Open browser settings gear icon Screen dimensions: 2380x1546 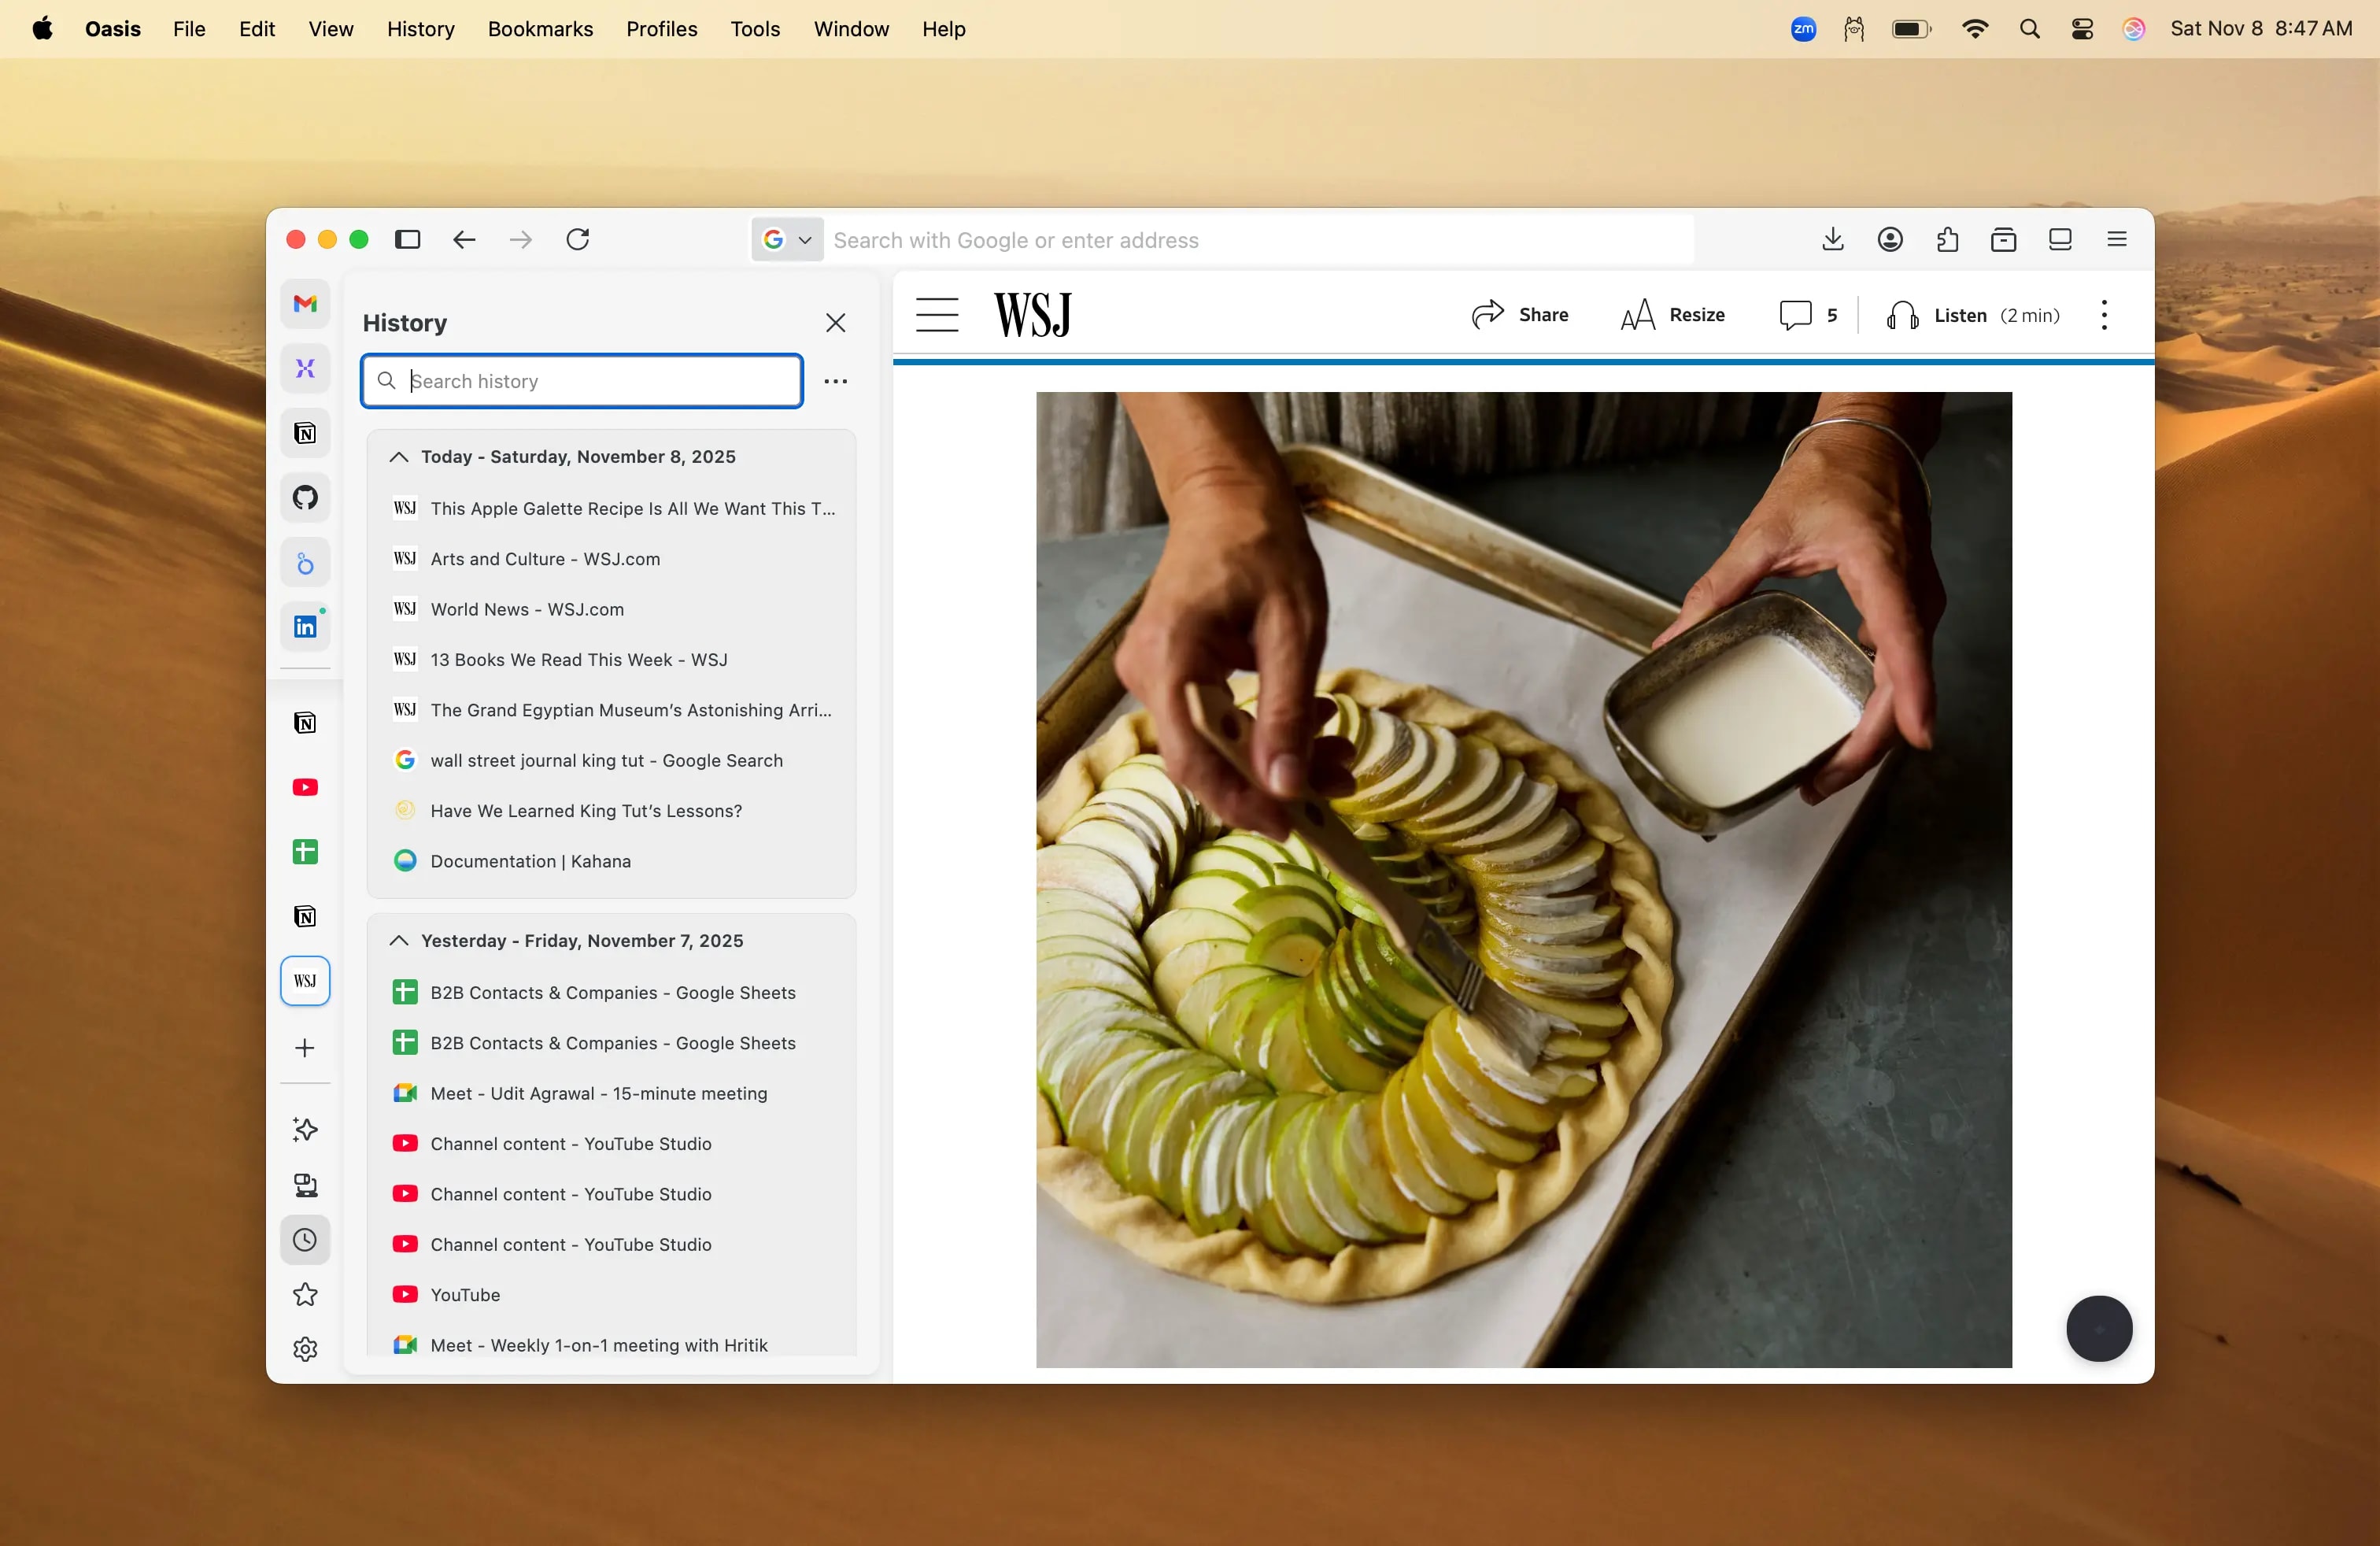(305, 1349)
